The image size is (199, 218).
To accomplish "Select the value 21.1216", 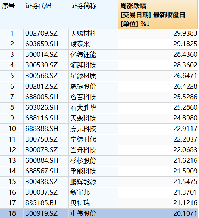I will point(185,203).
